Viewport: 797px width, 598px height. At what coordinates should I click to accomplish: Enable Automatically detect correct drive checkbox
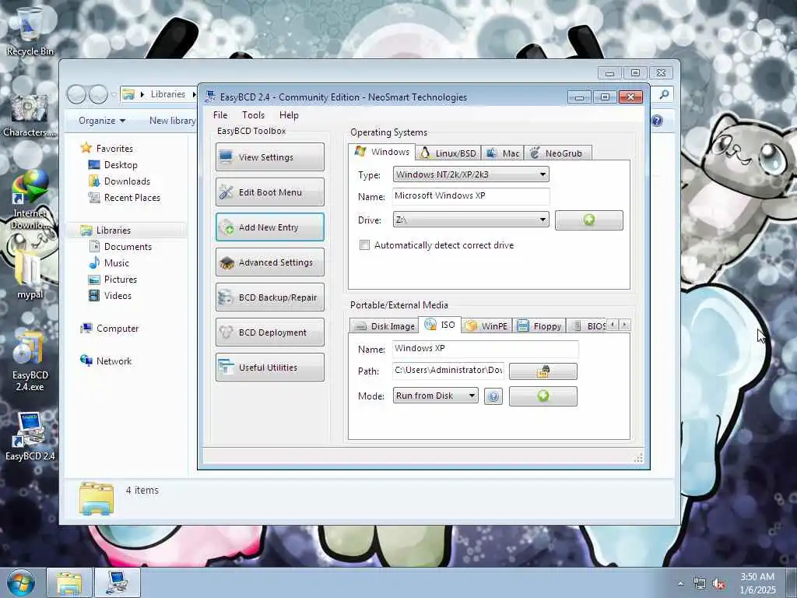364,245
